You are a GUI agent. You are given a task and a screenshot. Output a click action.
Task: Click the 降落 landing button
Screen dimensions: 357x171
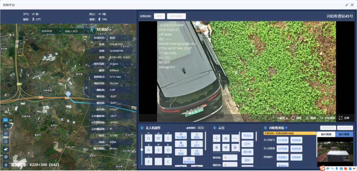(x=181, y=152)
